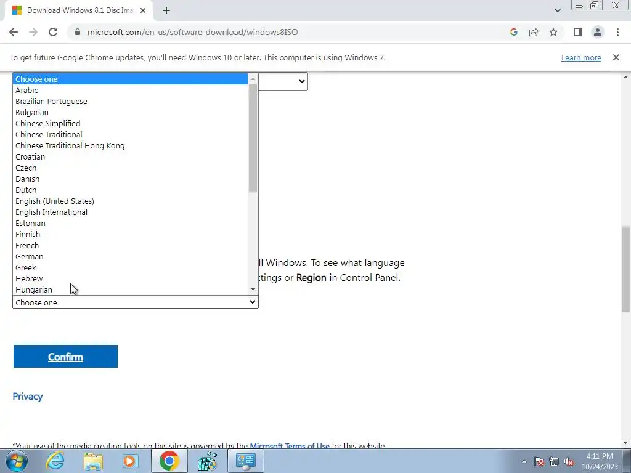Click language list scroll-down arrow
Viewport: 631px width, 473px height.
pos(253,289)
